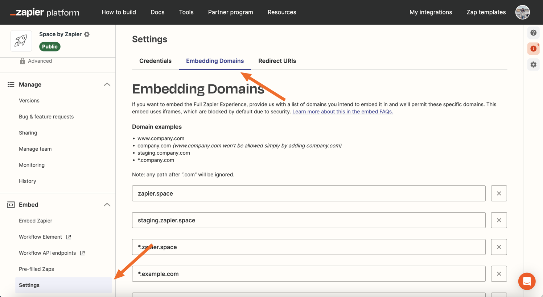Click the Space by Zapier rocket app icon
The height and width of the screenshot is (297, 543).
pyautogui.click(x=21, y=41)
